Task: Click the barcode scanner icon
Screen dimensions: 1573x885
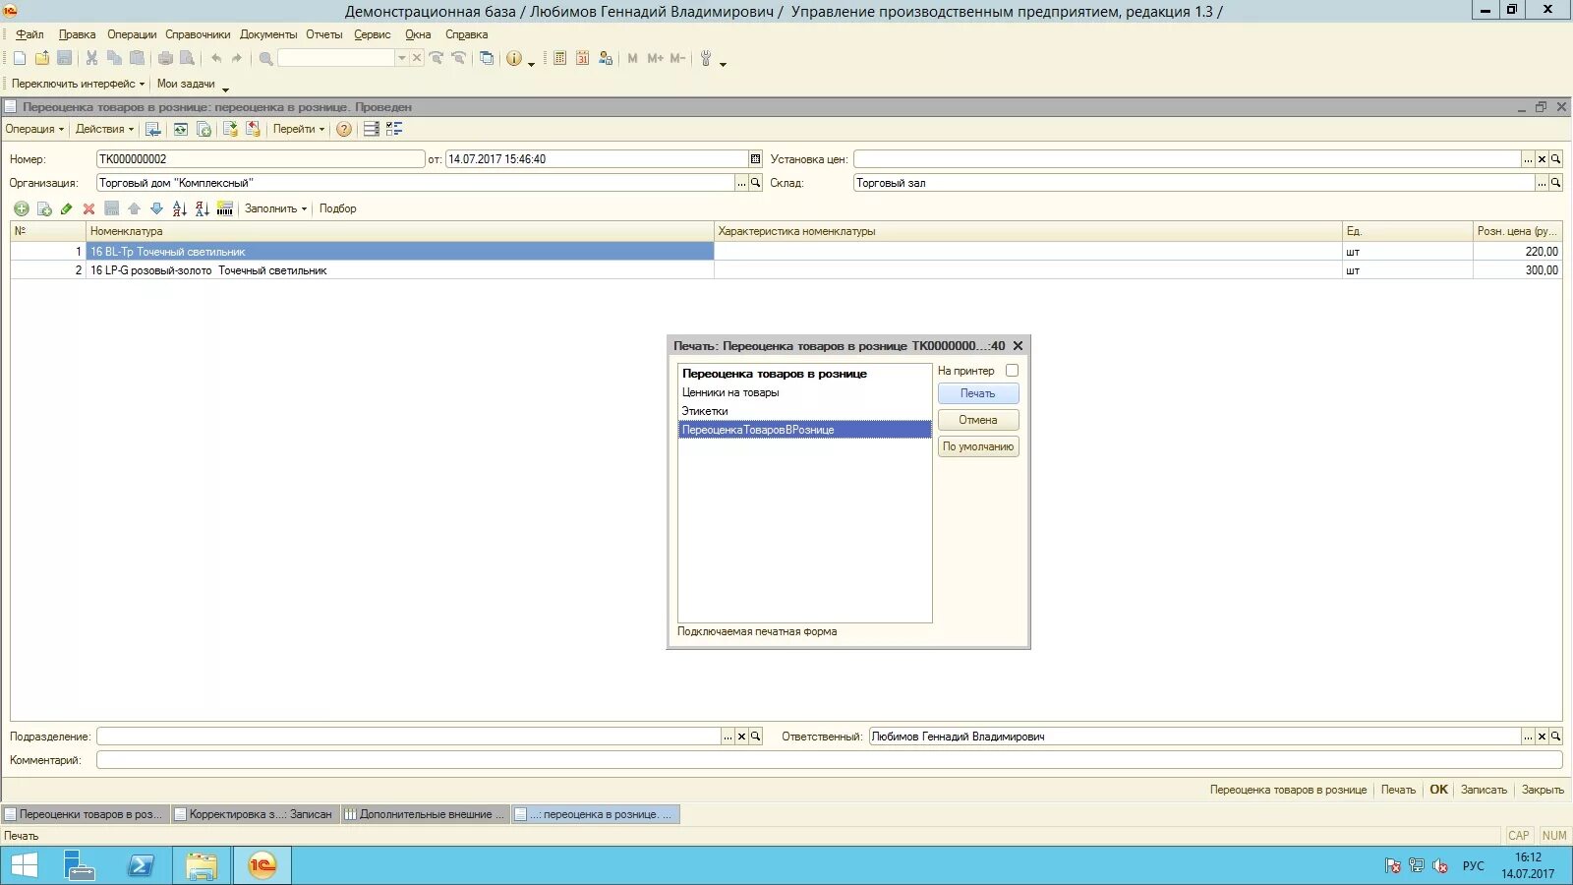Action: [x=225, y=208]
